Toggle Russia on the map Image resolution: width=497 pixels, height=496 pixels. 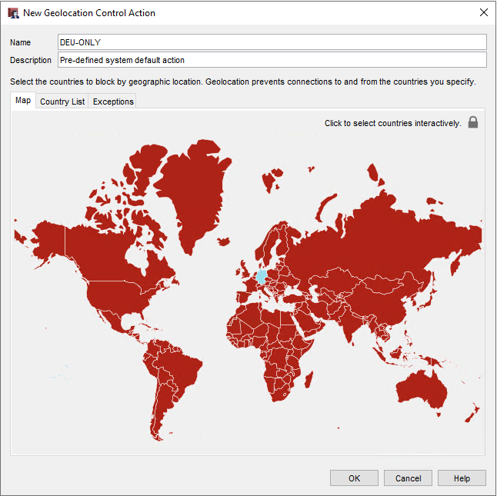(369, 238)
